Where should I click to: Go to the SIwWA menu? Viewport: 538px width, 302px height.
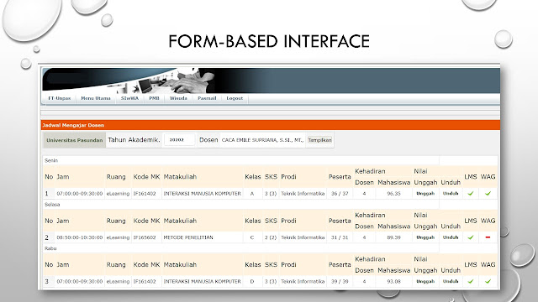(129, 98)
